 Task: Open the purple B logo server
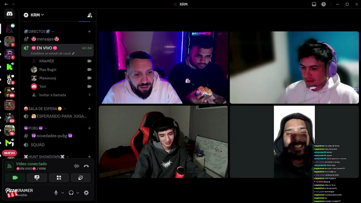[10, 54]
